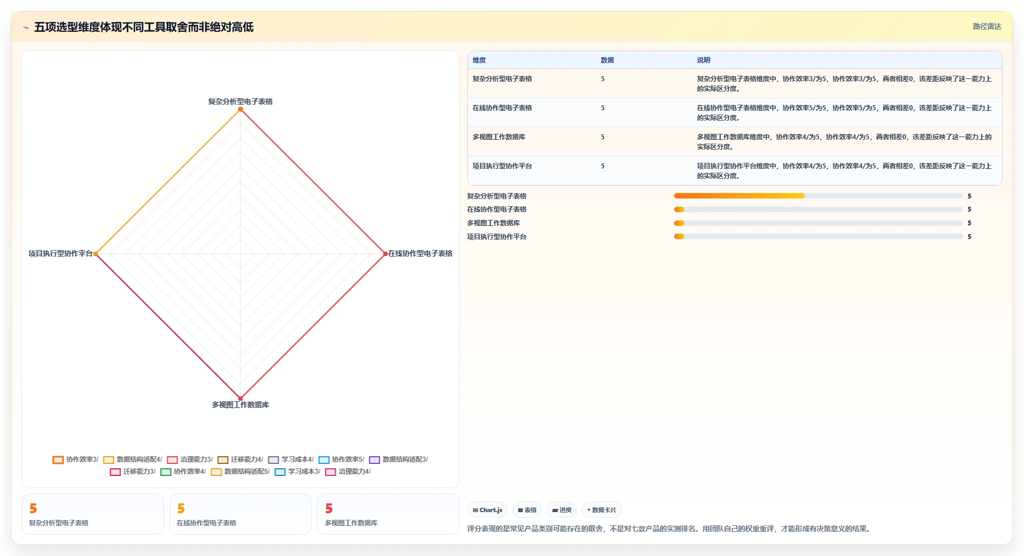Click the 多视图工作数据库 data card
This screenshot has height=556, width=1024.
[388, 514]
